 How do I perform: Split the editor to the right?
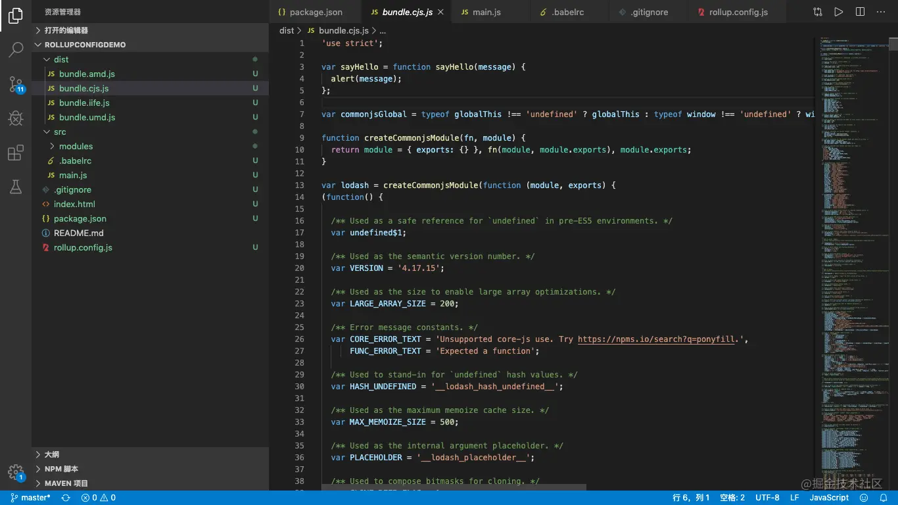click(x=860, y=12)
